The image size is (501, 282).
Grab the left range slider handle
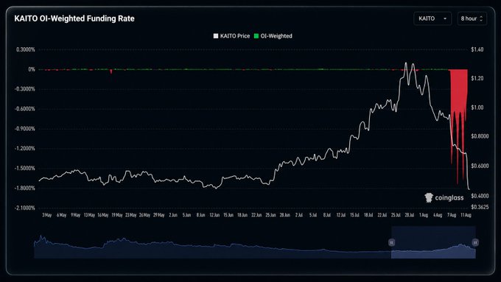tap(391, 242)
